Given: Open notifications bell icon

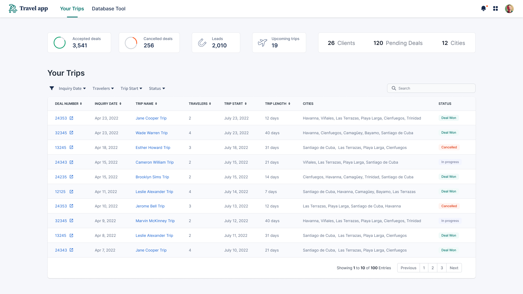Looking at the screenshot, I should coord(484,8).
